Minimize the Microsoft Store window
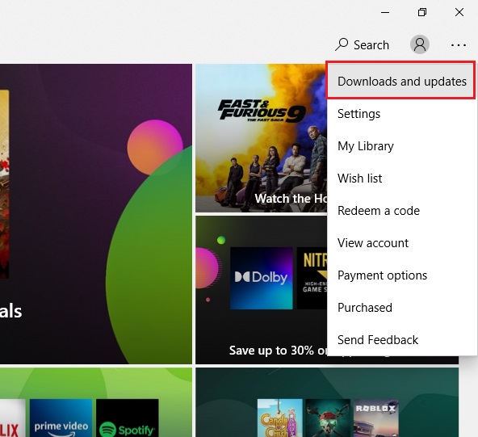The width and height of the screenshot is (478, 437). point(385,12)
